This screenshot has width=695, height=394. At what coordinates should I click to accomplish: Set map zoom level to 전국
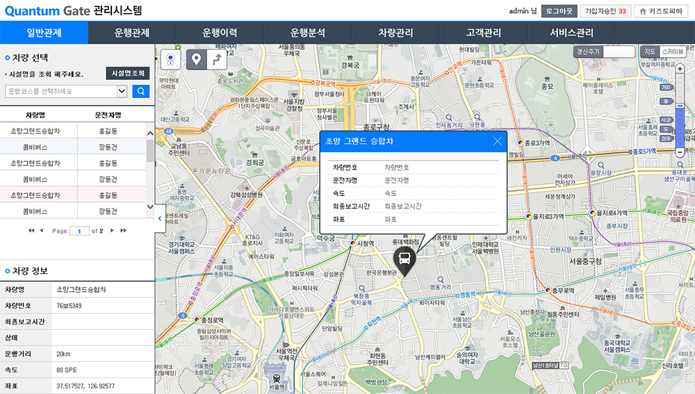tap(666, 139)
